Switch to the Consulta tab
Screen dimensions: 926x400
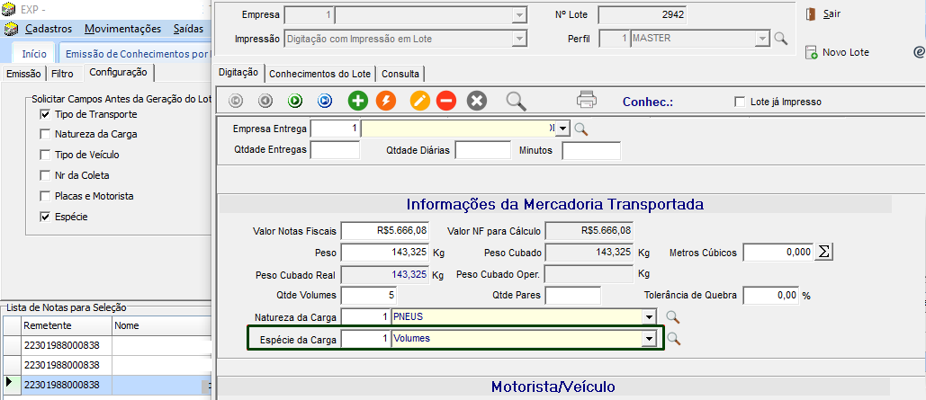click(400, 74)
